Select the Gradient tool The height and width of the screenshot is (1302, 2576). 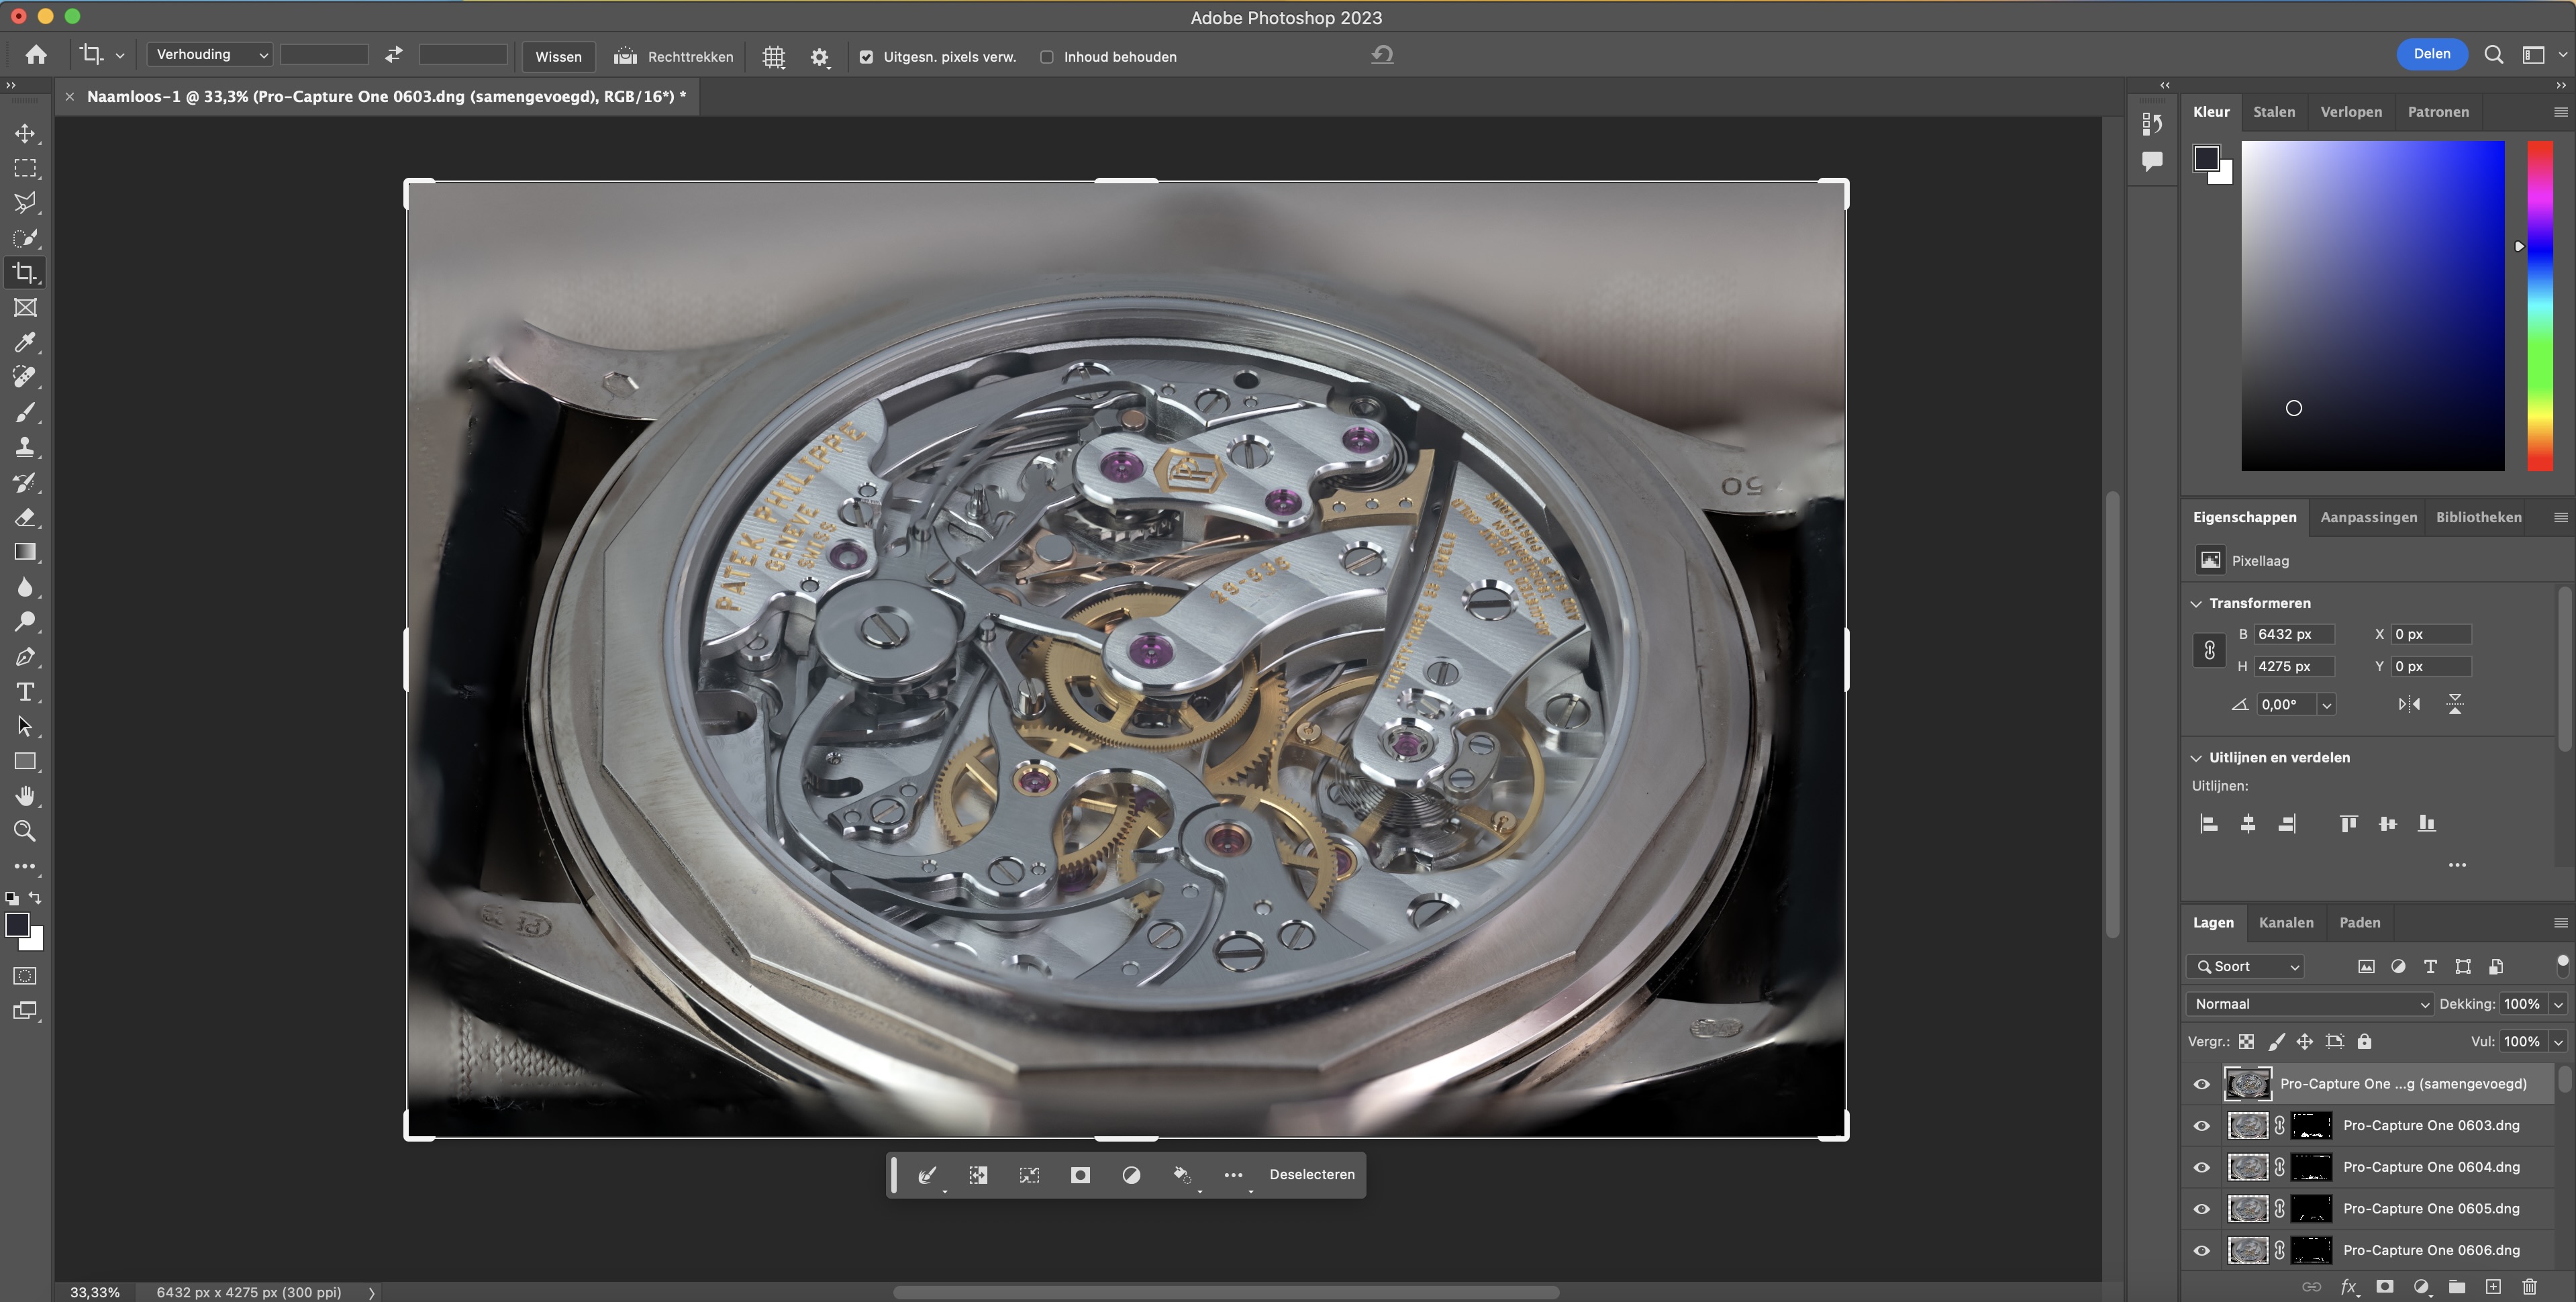pyautogui.click(x=25, y=552)
